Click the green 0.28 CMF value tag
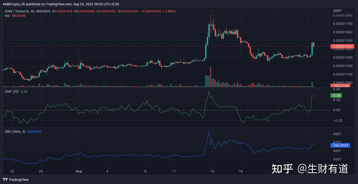358x184 pixels. coord(336,95)
